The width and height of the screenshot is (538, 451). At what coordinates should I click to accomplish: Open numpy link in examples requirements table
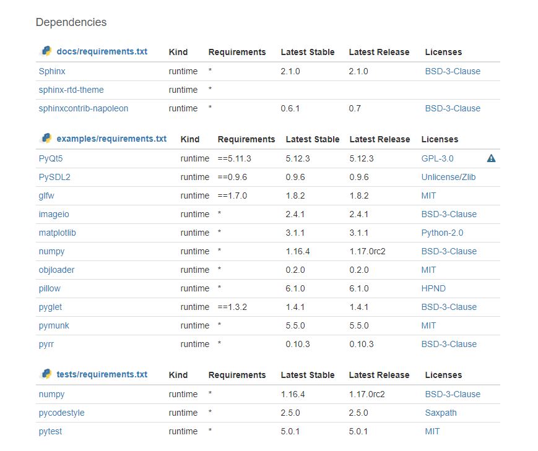(51, 251)
